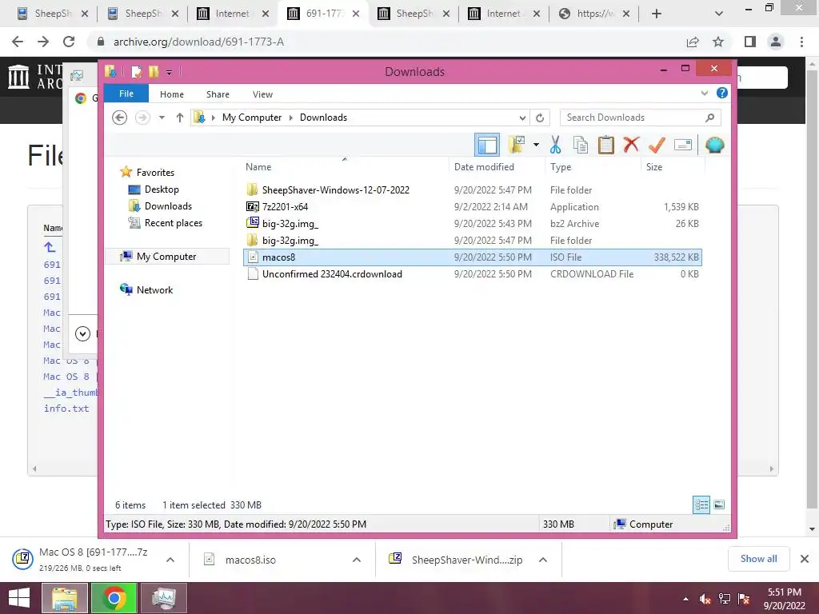Open the Home ribbon tab
This screenshot has width=819, height=614.
click(172, 94)
